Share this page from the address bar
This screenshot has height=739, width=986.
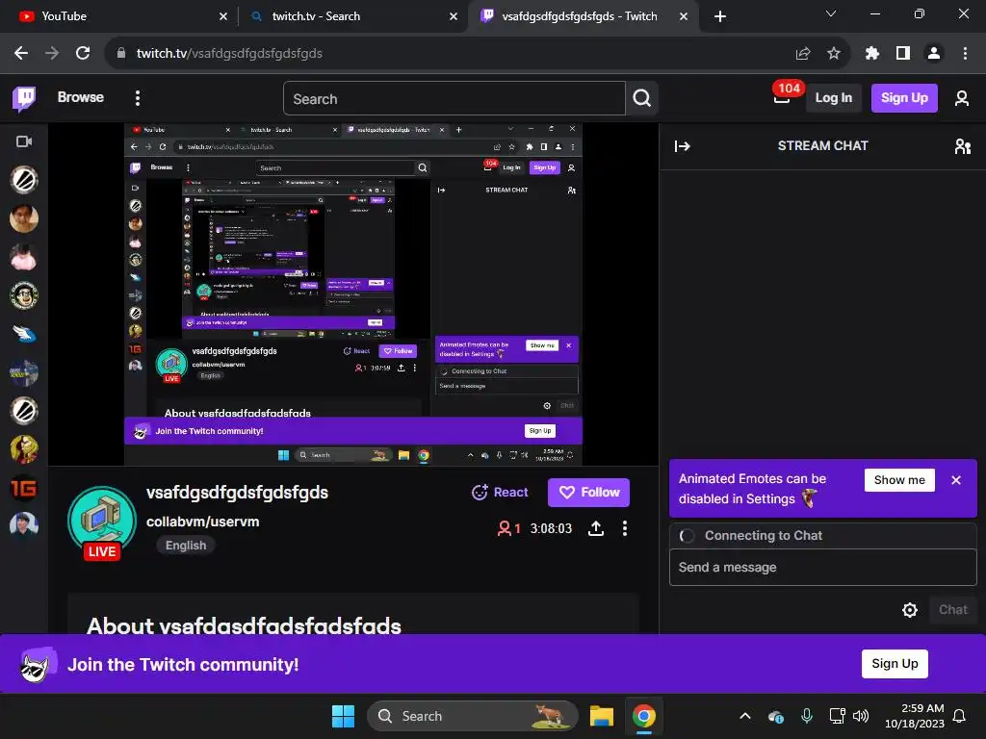coord(802,54)
